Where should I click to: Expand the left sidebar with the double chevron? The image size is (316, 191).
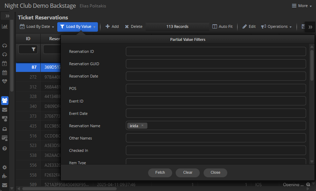[7, 16]
